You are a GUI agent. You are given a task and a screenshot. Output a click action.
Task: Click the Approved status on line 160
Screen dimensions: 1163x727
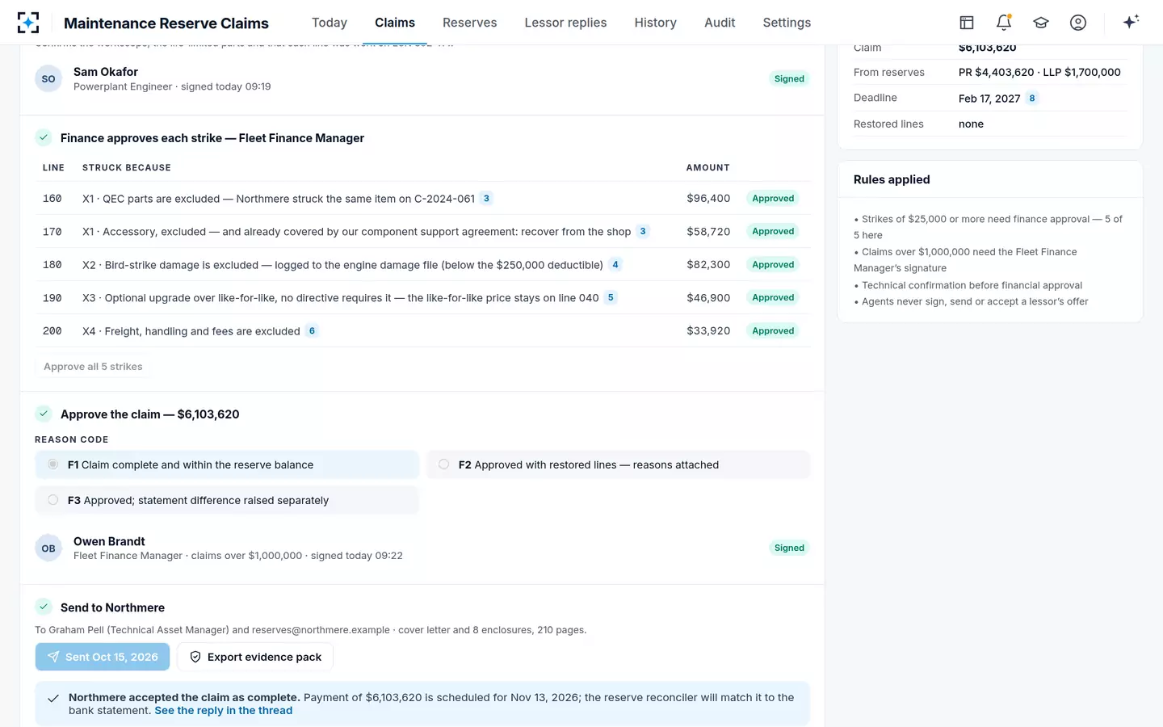tap(773, 198)
